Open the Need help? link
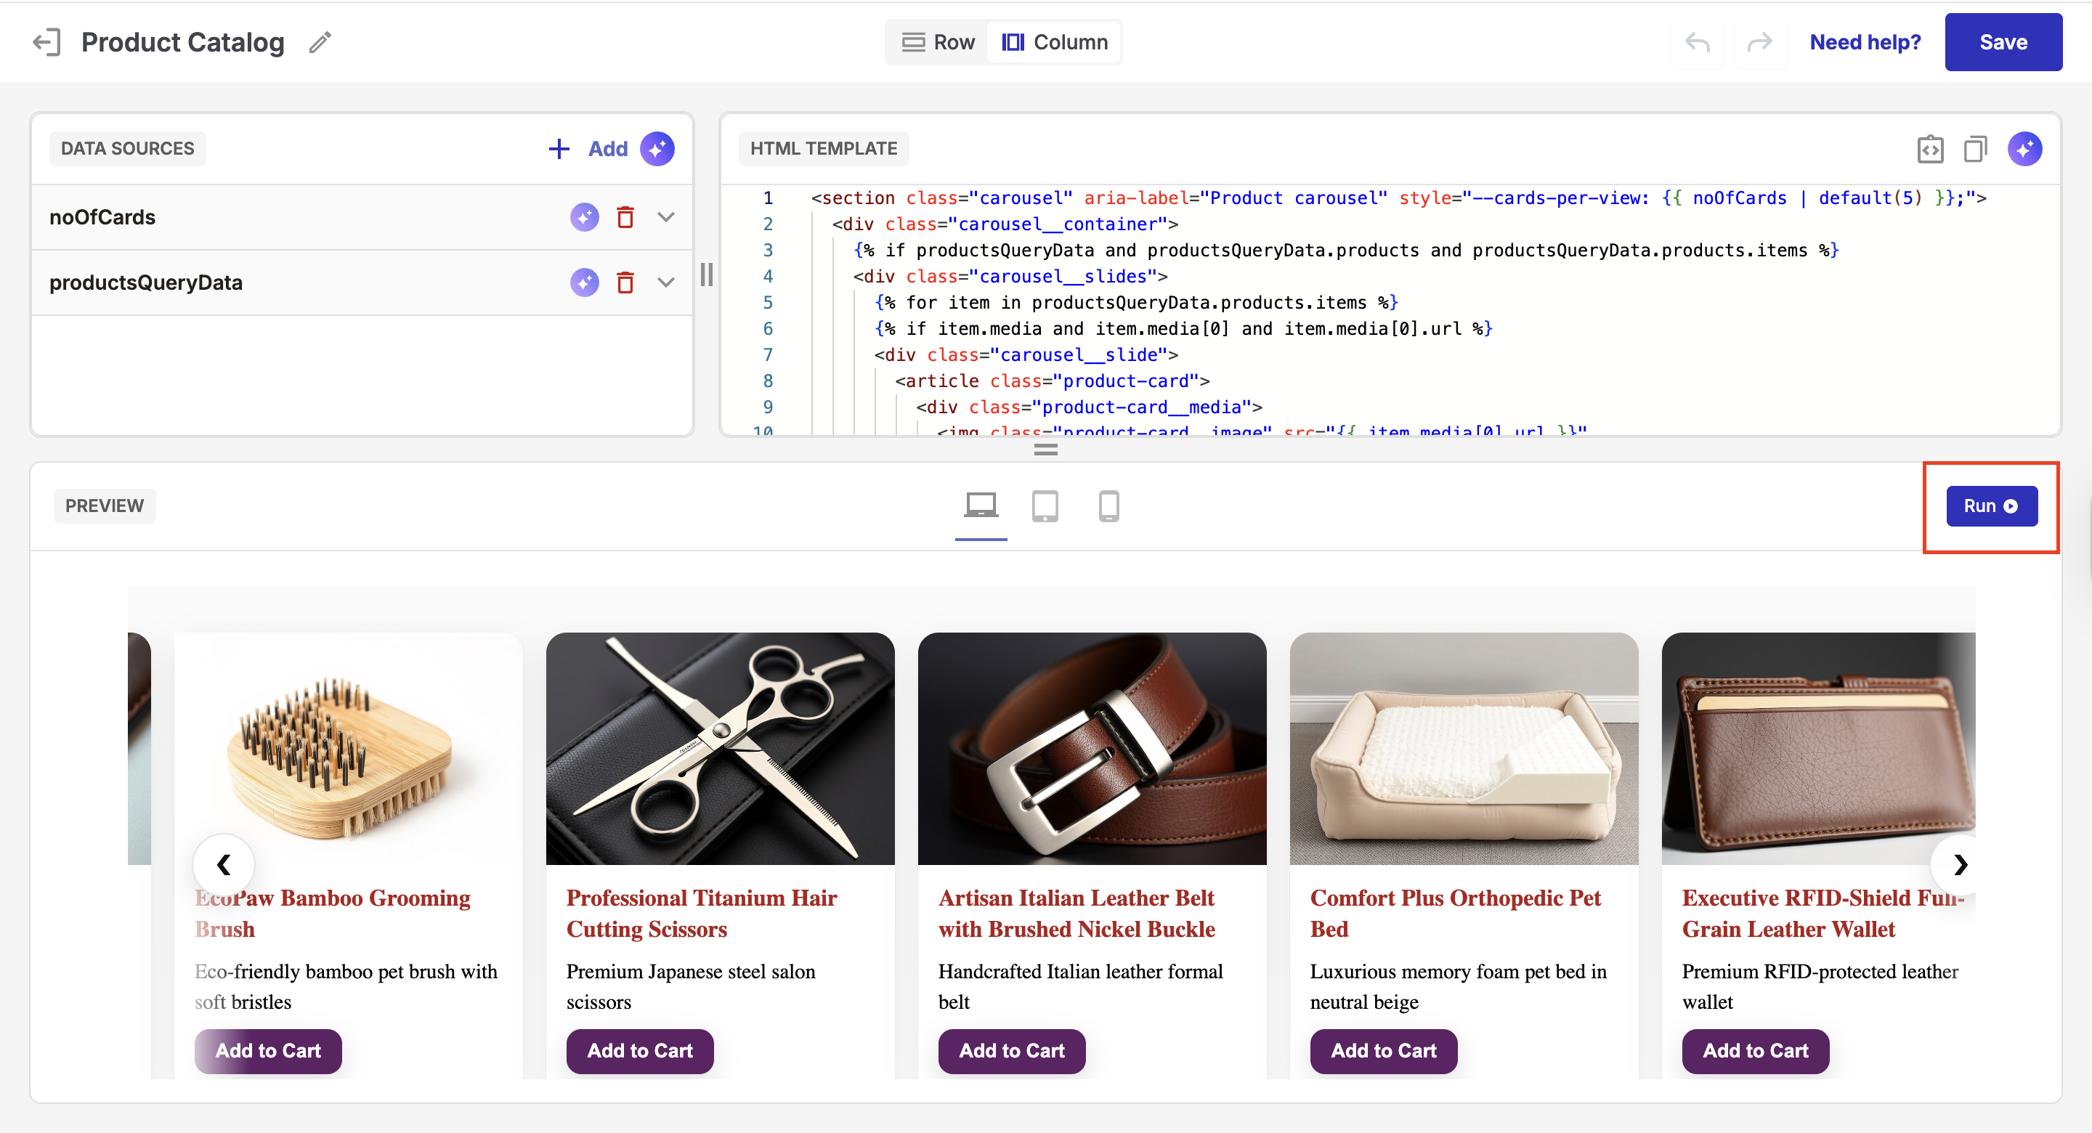The height and width of the screenshot is (1133, 2092). (x=1865, y=42)
